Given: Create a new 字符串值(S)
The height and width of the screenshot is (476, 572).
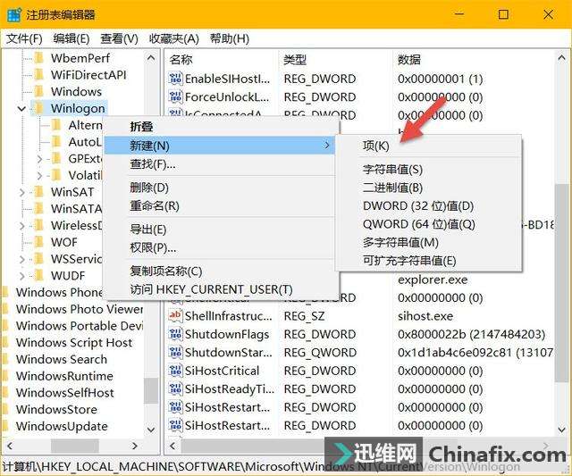Looking at the screenshot, I should pyautogui.click(x=429, y=170).
